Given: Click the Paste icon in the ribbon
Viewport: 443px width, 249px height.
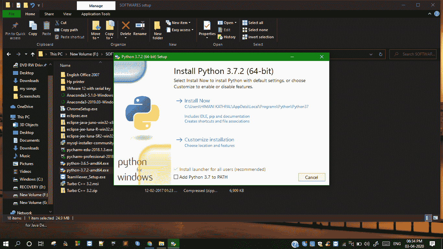Looking at the screenshot, I should [x=47, y=29].
